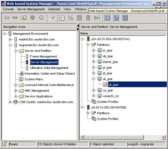Switch to Tree-Details view toolbar icon

point(125,18)
